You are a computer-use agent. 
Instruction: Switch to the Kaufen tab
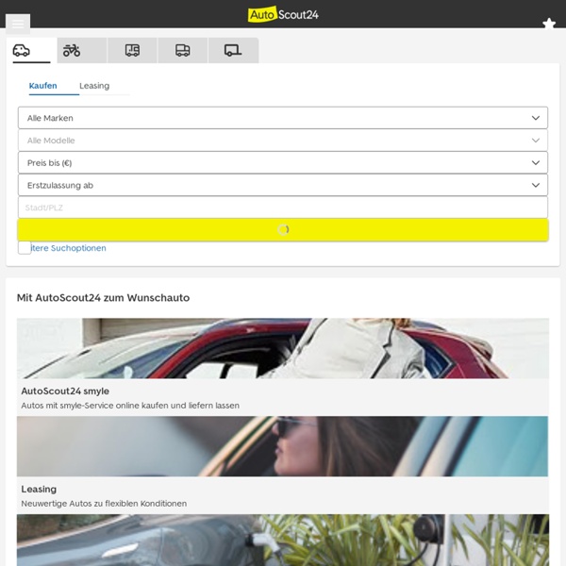[42, 86]
